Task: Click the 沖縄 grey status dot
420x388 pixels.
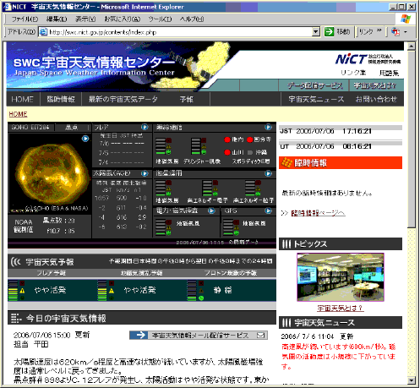Action: (250, 152)
